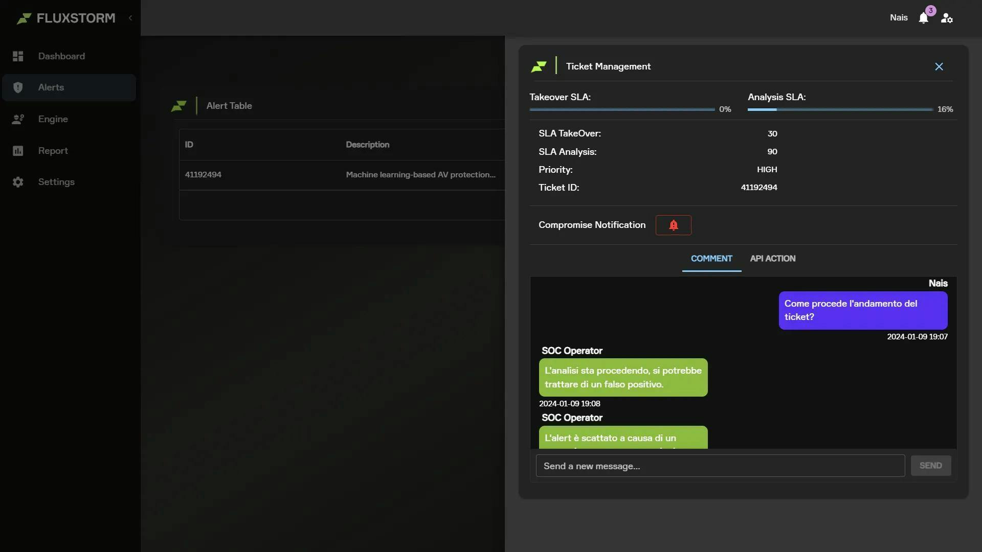Image resolution: width=982 pixels, height=552 pixels.
Task: Open the user account settings icon
Action: point(947,18)
